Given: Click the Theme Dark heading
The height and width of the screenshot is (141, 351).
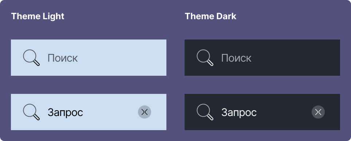Looking at the screenshot, I should [211, 16].
